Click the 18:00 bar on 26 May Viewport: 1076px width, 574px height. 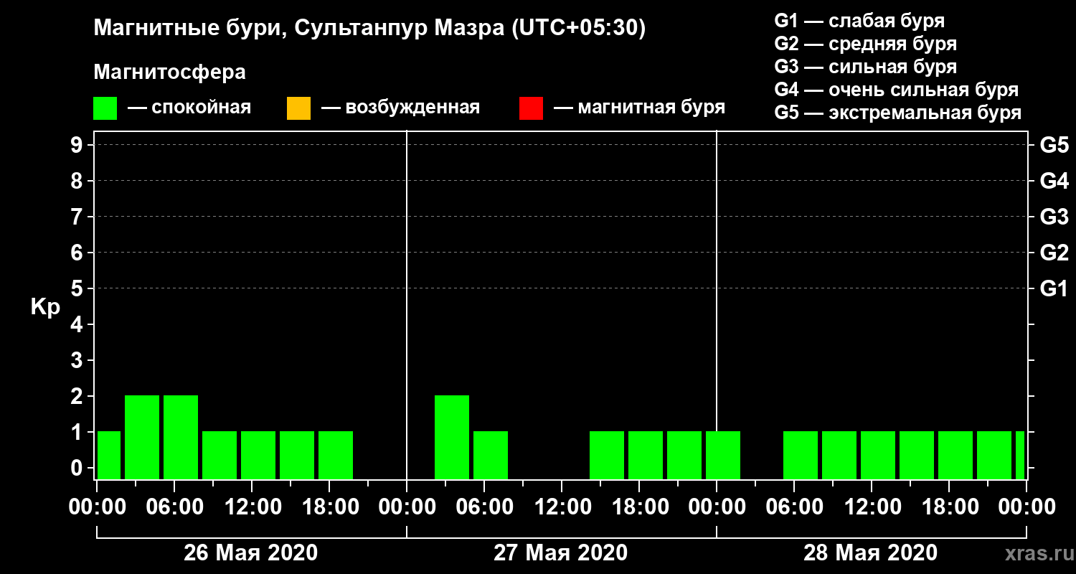click(x=336, y=455)
